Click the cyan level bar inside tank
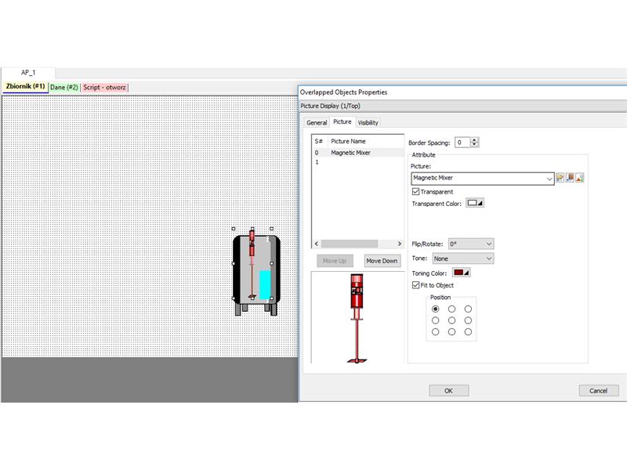 [265, 285]
